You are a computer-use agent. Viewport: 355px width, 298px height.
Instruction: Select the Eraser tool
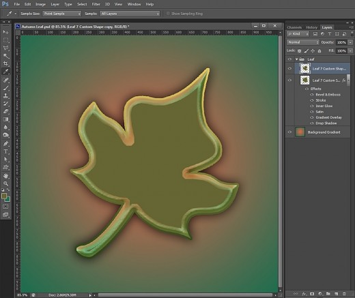click(5, 112)
